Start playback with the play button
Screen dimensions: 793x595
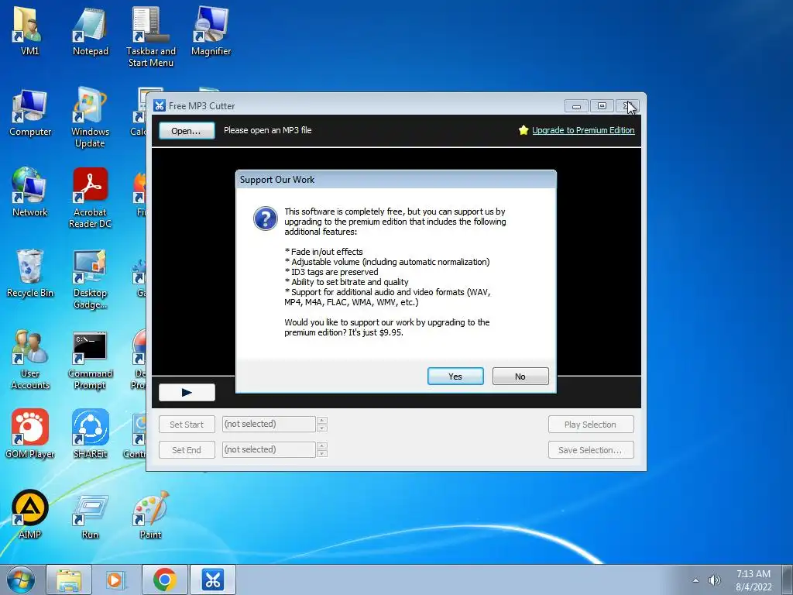click(x=187, y=392)
